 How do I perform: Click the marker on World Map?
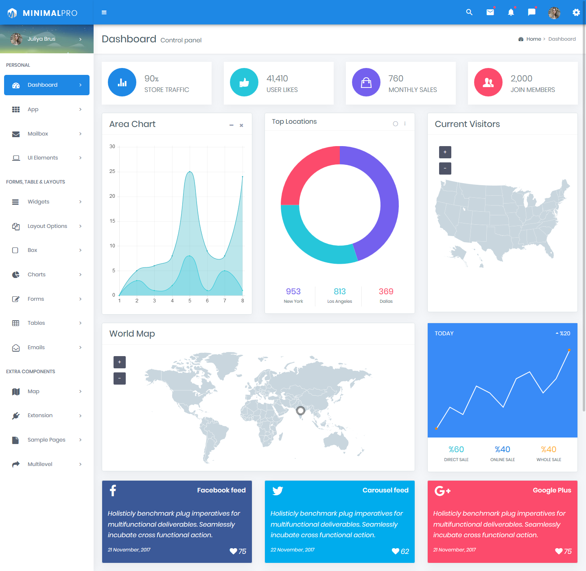click(x=301, y=410)
